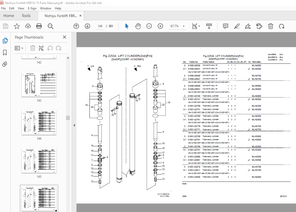Choose the selection arrow tool
This screenshot has height=212, width=296.
[x=127, y=26]
